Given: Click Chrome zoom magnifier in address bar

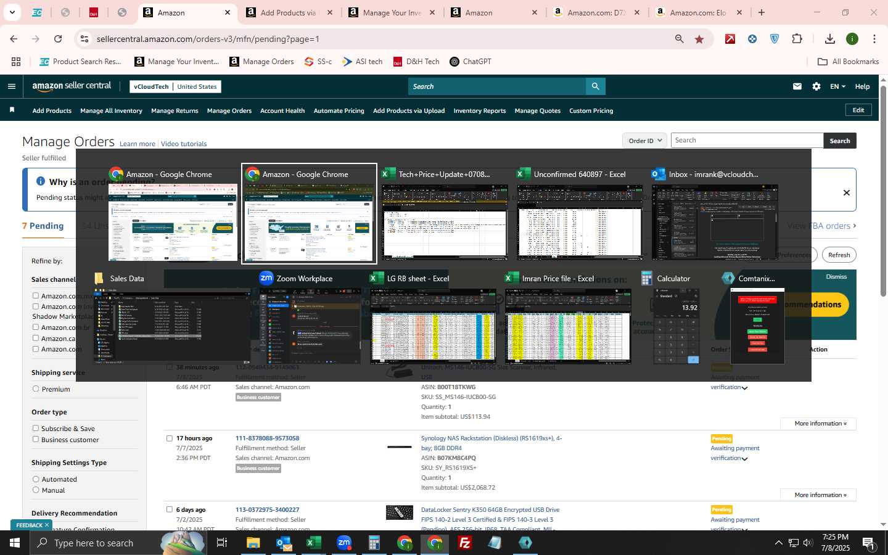Looking at the screenshot, I should (679, 39).
